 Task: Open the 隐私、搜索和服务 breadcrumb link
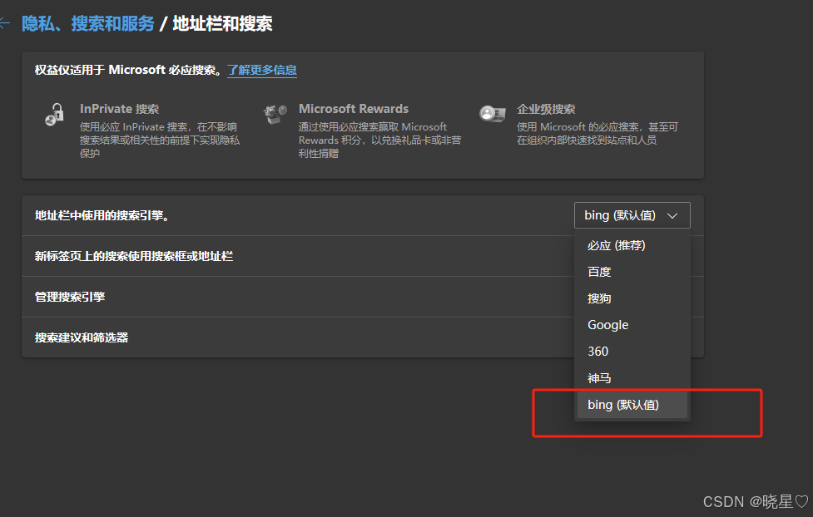click(x=88, y=23)
